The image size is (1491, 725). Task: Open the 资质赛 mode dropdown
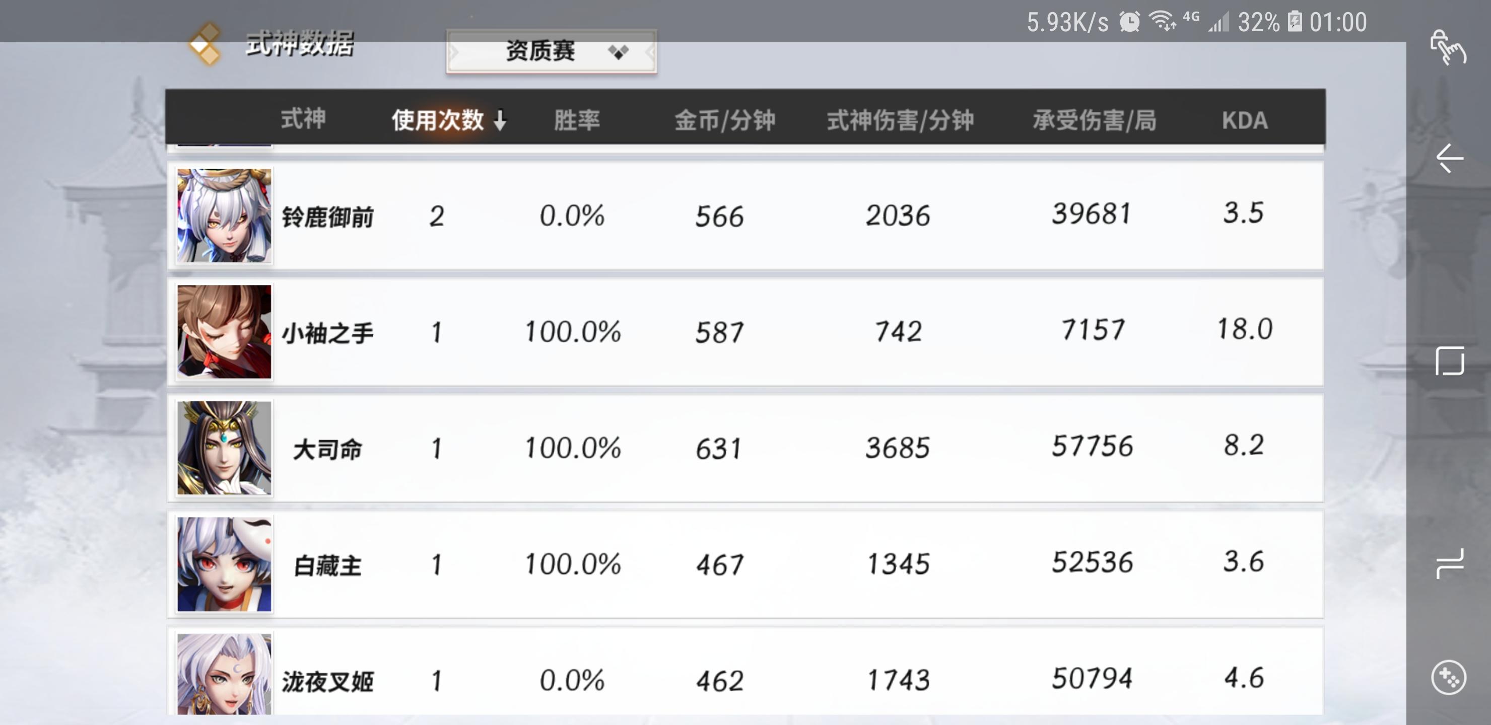pos(551,51)
